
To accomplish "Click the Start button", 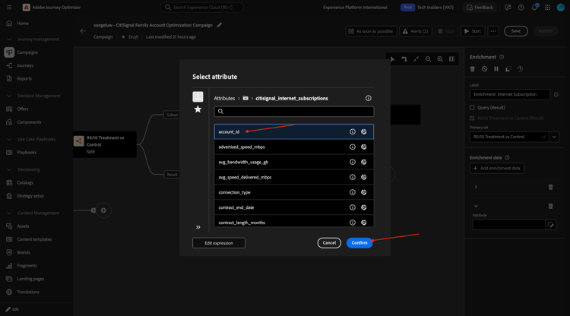I will [473, 31].
